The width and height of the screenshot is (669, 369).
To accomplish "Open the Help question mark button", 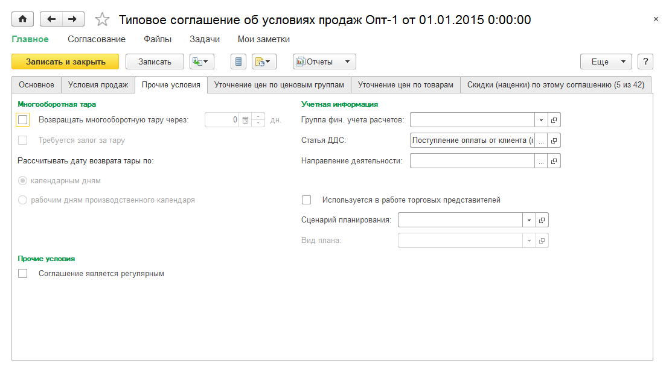I will [x=645, y=61].
